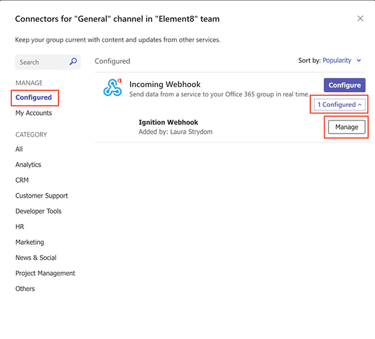
Task: Focus the Search input field
Action: coord(48,62)
